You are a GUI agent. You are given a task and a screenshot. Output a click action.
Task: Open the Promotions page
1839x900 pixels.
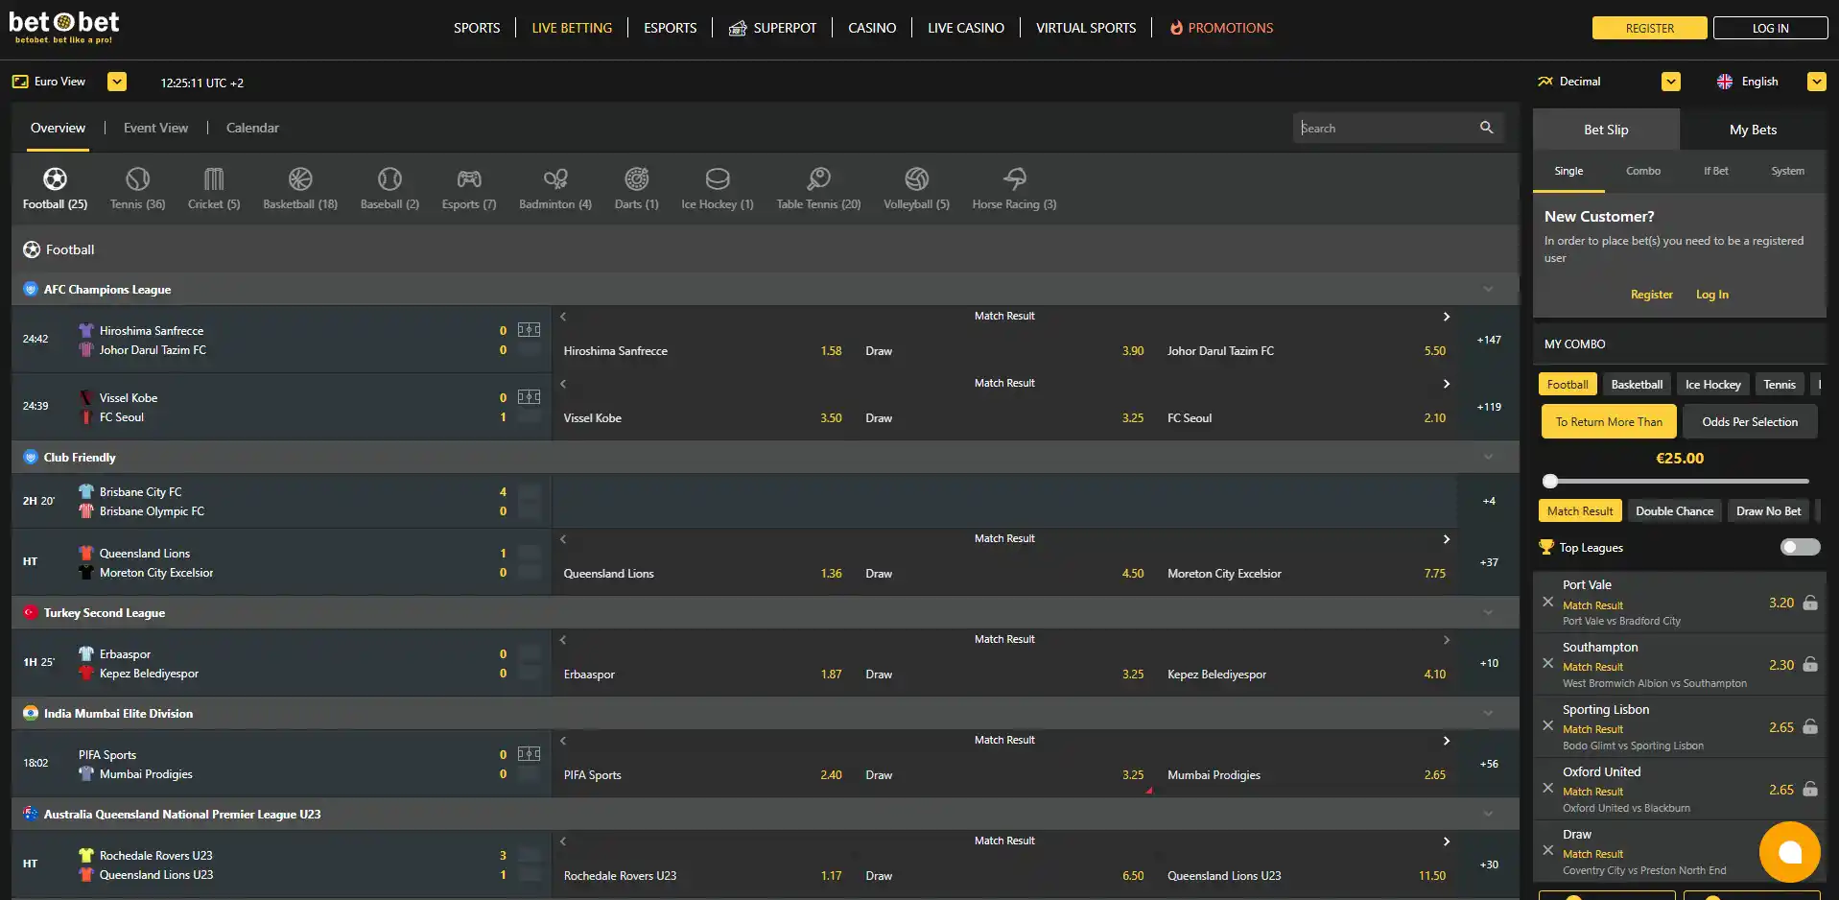(x=1221, y=28)
